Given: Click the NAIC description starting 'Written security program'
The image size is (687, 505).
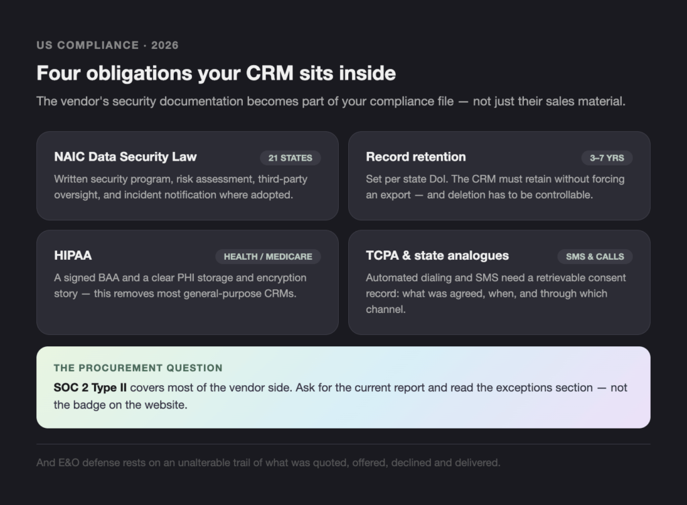Looking at the screenshot, I should tap(180, 187).
